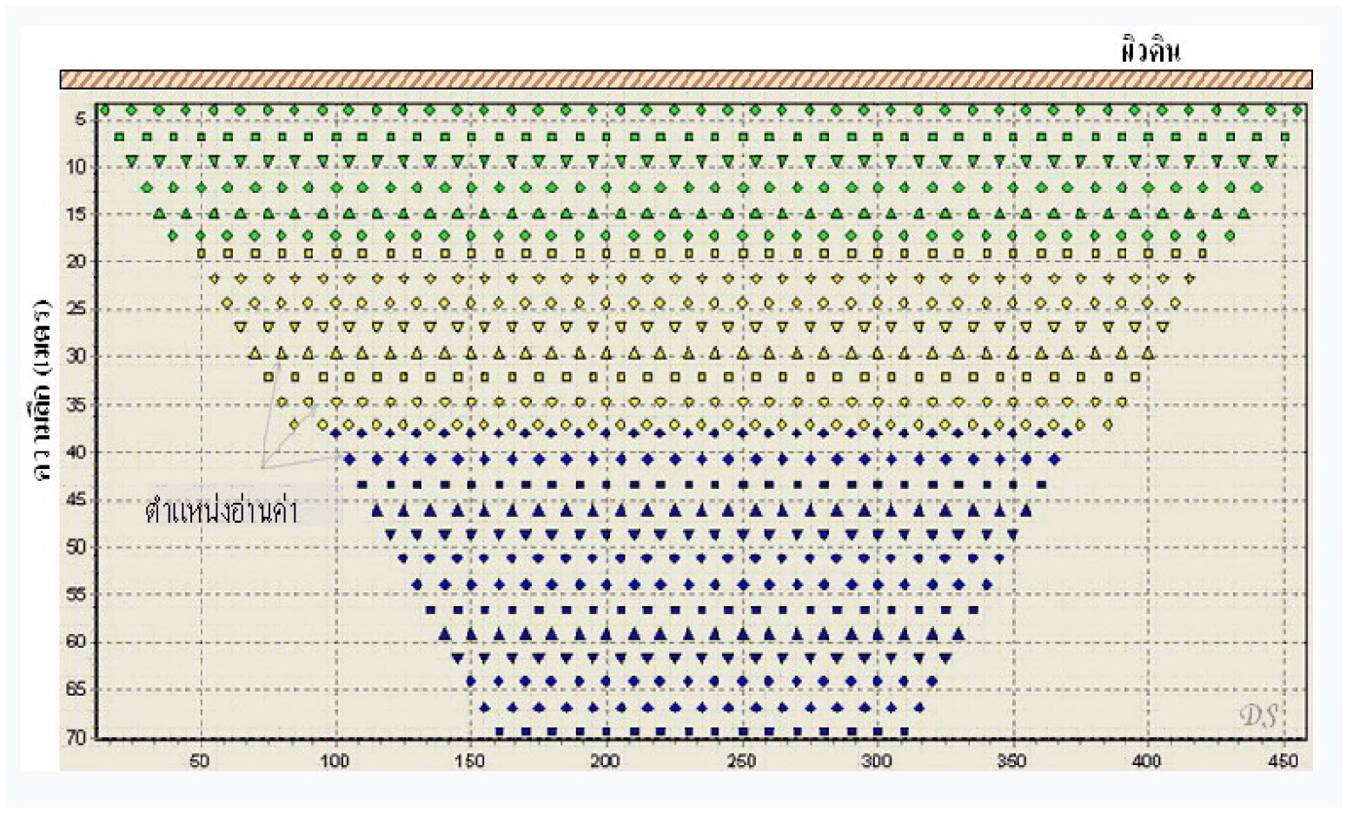Click the rightmost green diamond in top row
This screenshot has width=1366, height=832.
click(1297, 110)
